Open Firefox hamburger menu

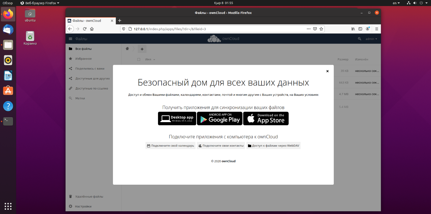click(x=377, y=29)
